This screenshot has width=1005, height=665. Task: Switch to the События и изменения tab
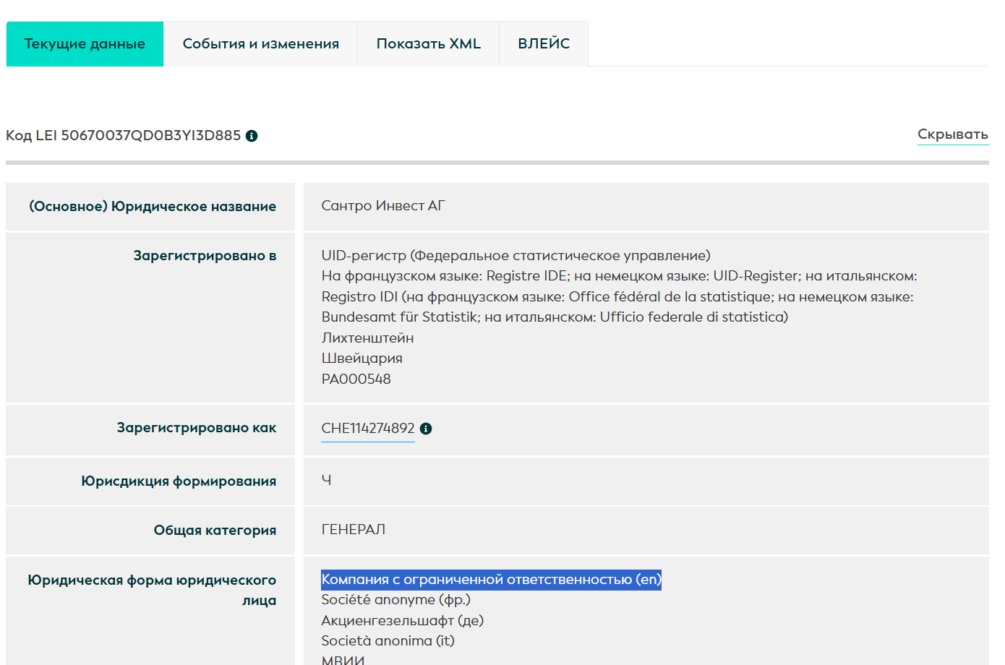[x=260, y=44]
